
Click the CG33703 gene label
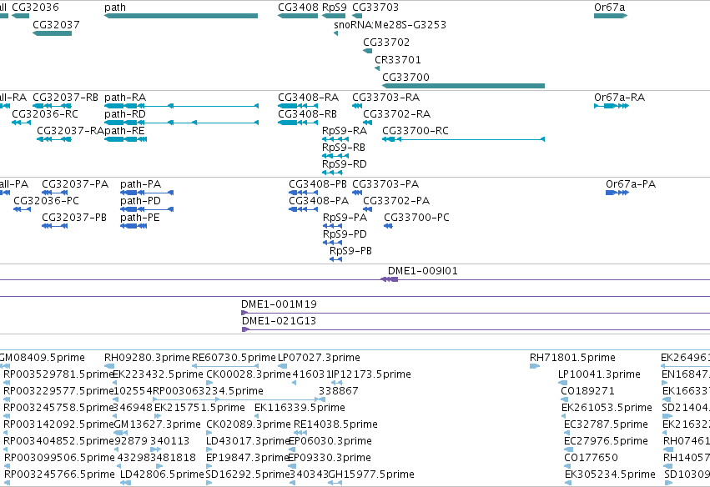pos(375,8)
